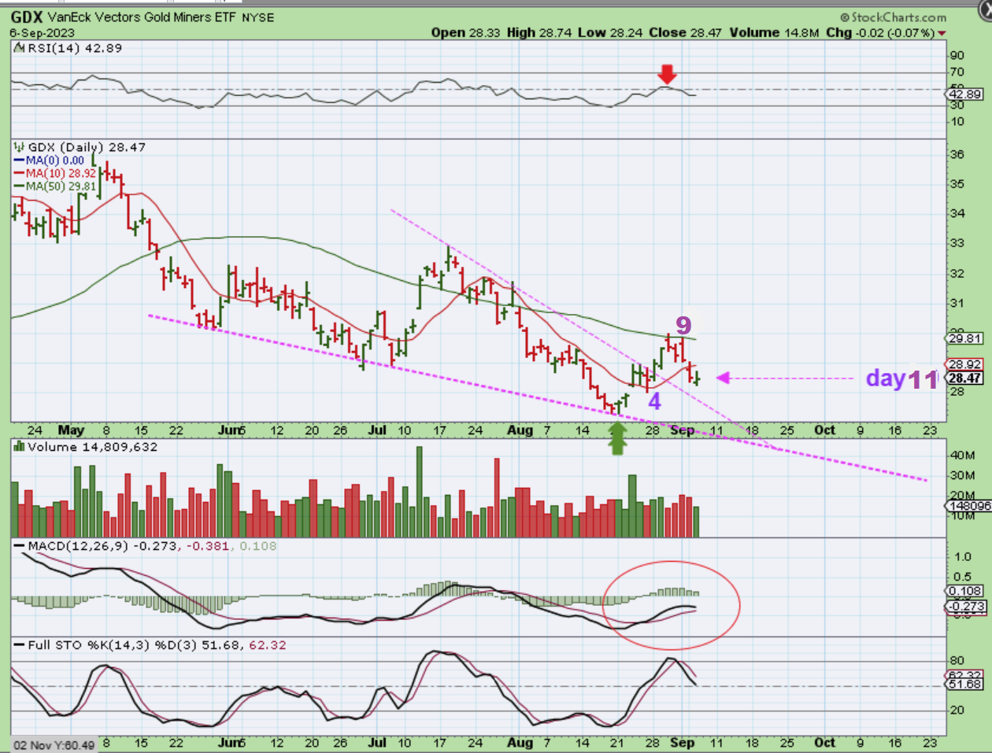Screen dimensions: 992x753
Task: Click the red '-0.381' MACD signal value in the legend
Action: (x=208, y=546)
